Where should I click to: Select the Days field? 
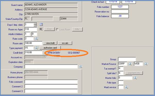pos(29,25)
